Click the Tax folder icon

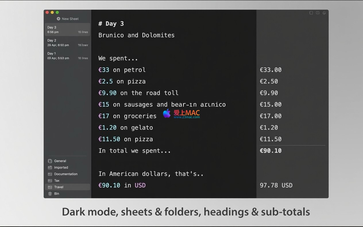(x=50, y=181)
